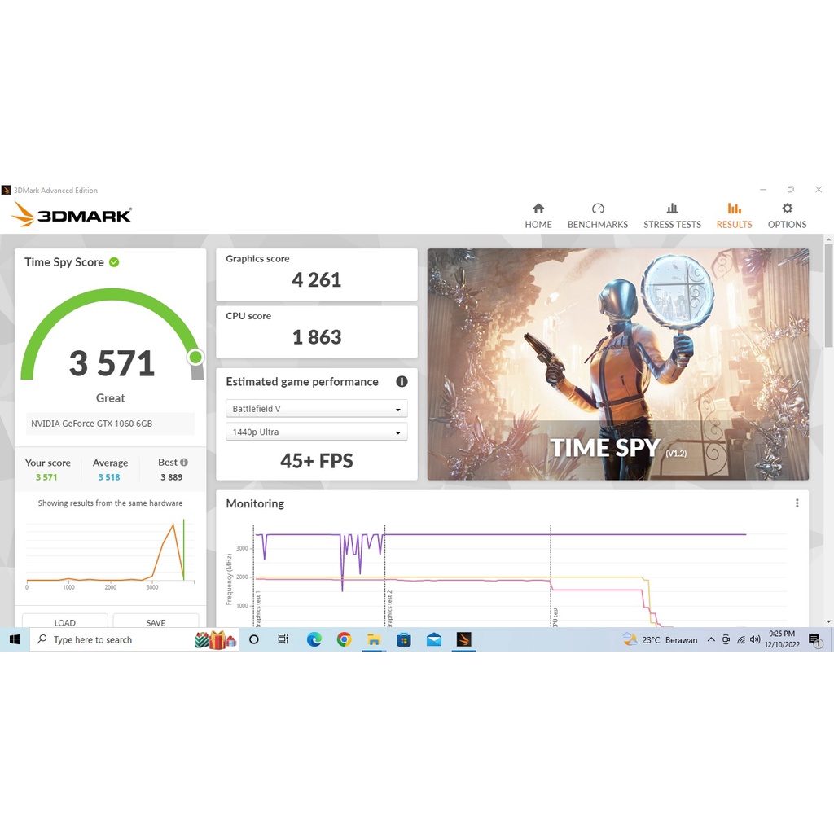Open the Windows Start menu
This screenshot has height=834, width=834.
[15, 639]
